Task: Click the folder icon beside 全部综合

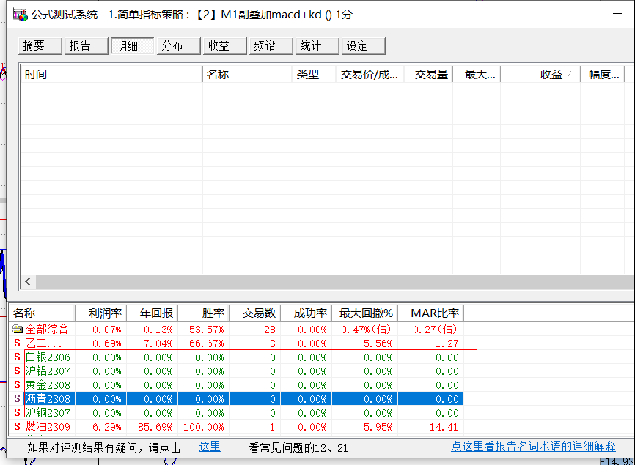Action: point(18,330)
